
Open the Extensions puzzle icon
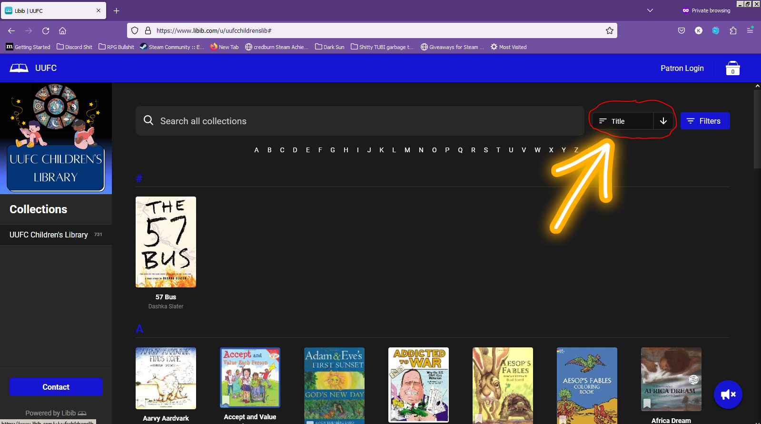(733, 30)
